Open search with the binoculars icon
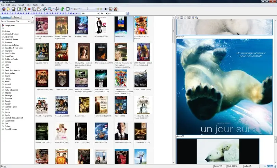The height and width of the screenshot is (168, 277). 45,9
